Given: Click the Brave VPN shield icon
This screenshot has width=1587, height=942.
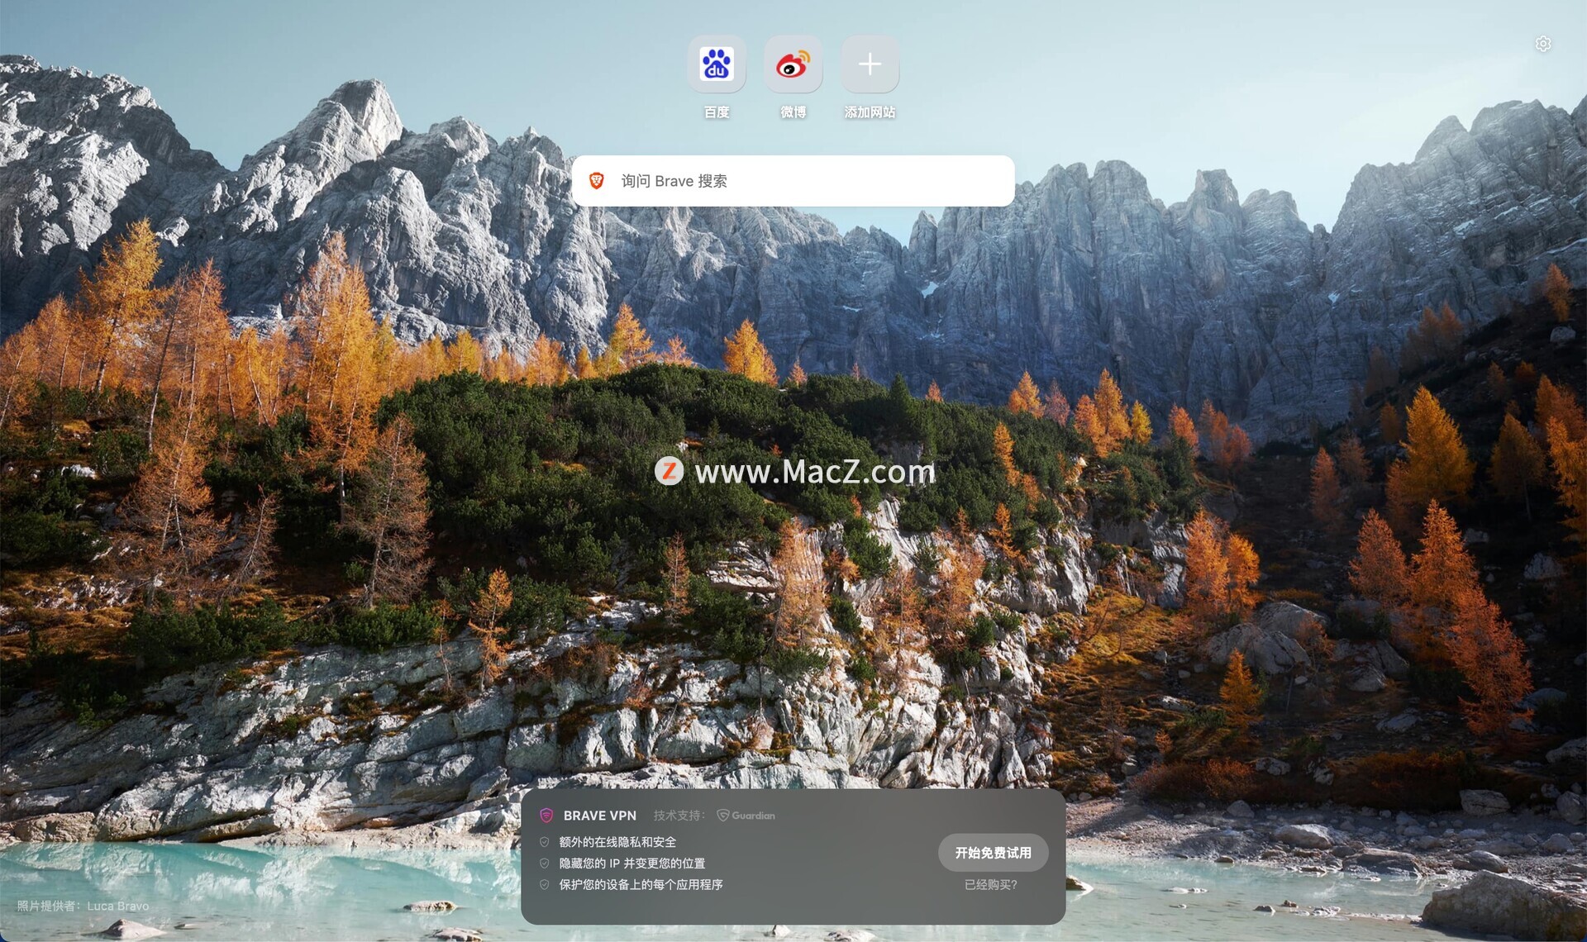Looking at the screenshot, I should (x=546, y=816).
